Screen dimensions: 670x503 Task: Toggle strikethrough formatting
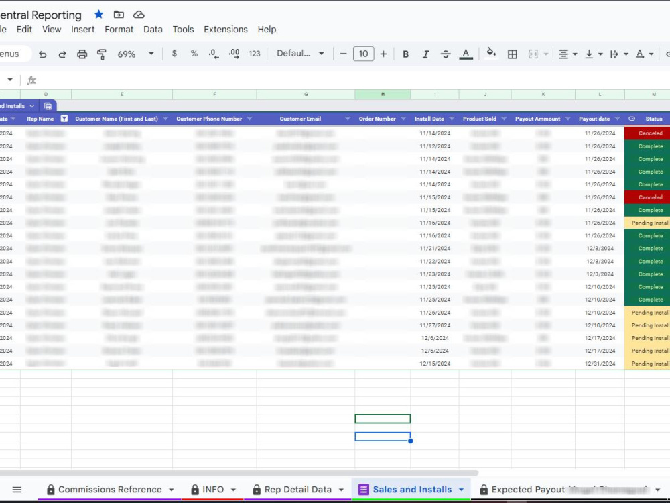coord(446,54)
